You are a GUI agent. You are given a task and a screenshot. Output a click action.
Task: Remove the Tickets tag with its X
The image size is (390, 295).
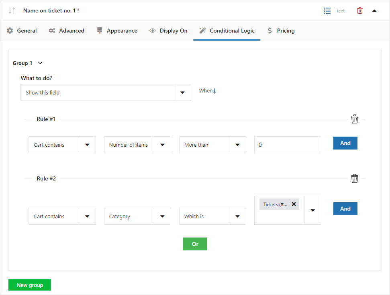[x=294, y=204]
